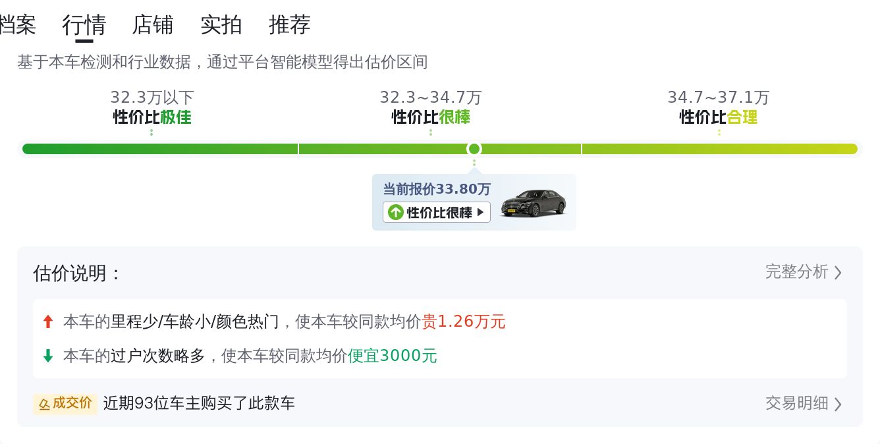Click the chevron next to 完整分析
880x444 pixels.
pos(838,273)
